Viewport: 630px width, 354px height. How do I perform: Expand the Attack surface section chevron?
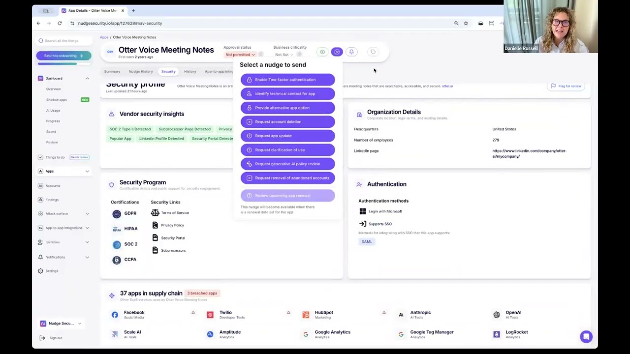[87, 214]
